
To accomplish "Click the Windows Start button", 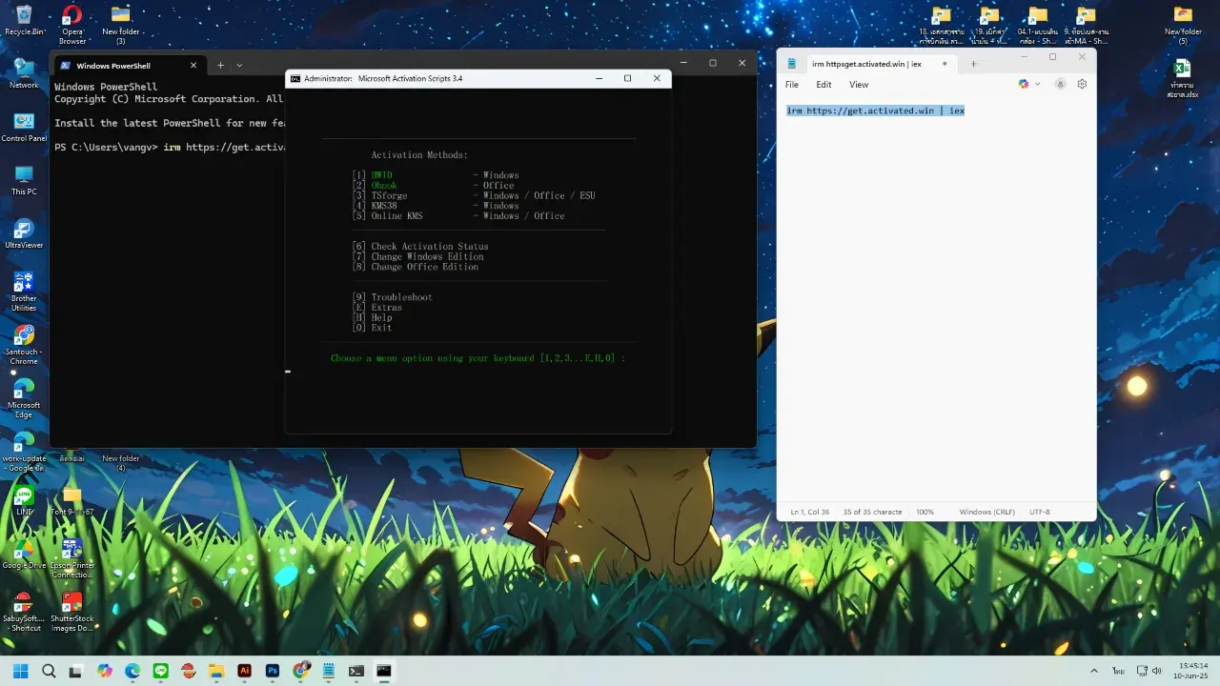I will tap(20, 671).
